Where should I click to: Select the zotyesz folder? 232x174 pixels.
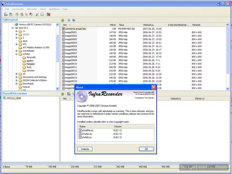(x=30, y=70)
